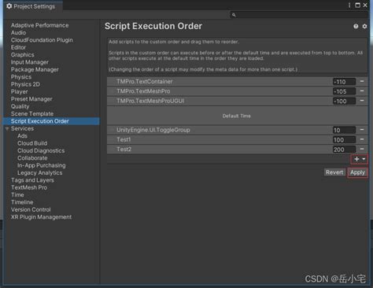This screenshot has width=373, height=288.
Task: Remove UnityEngine.UI.ToggleGroup with its minus button
Action: tap(362, 130)
